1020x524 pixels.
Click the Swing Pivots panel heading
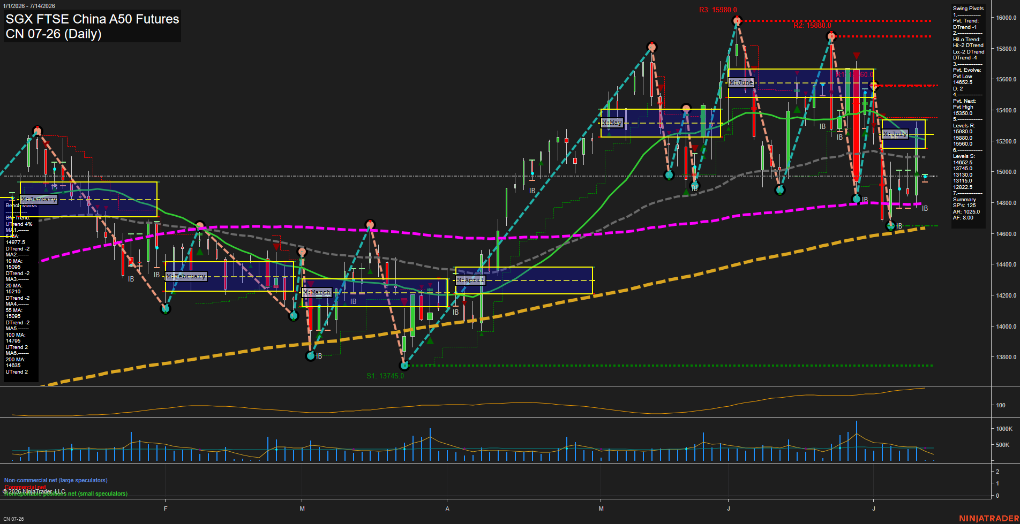point(968,9)
